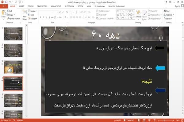Click Convert to SmartArt
Screen dimensions: 184x122
pyautogui.click(x=105, y=19)
